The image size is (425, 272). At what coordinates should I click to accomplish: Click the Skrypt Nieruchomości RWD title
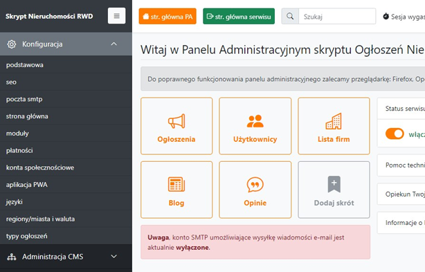click(49, 16)
